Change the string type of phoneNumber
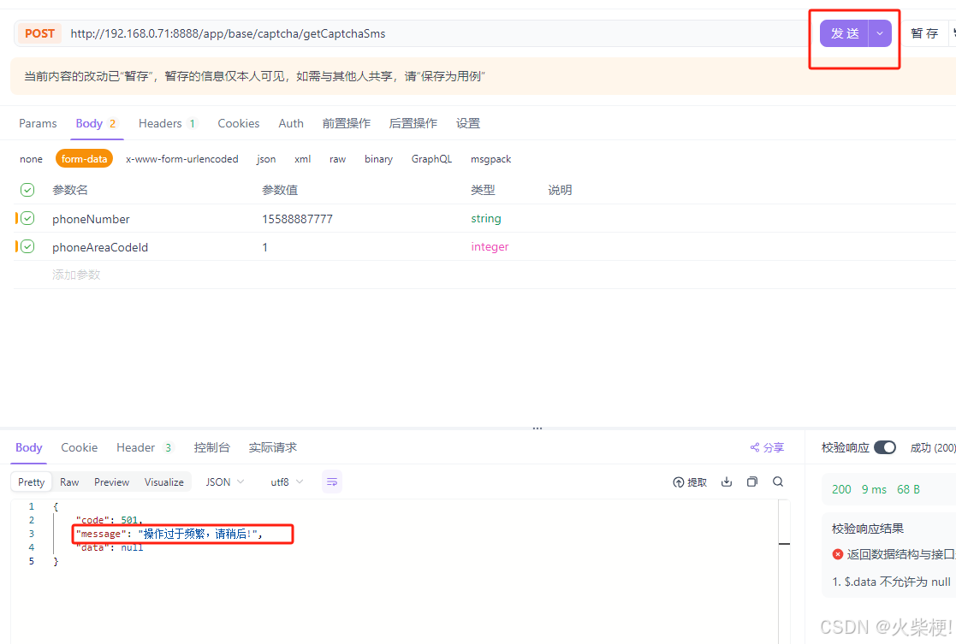 pos(486,218)
